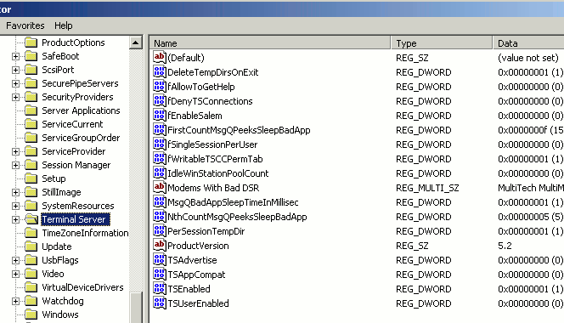This screenshot has height=323, width=564.
Task: Select the PerSessionTempDir DWORD icon
Action: (x=160, y=230)
